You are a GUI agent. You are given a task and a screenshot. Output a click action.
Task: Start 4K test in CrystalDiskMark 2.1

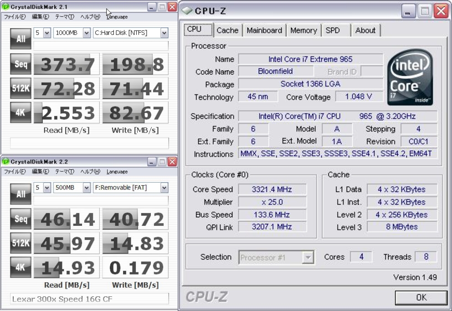click(x=21, y=112)
